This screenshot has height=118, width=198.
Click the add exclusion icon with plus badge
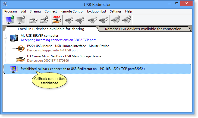click(x=116, y=20)
